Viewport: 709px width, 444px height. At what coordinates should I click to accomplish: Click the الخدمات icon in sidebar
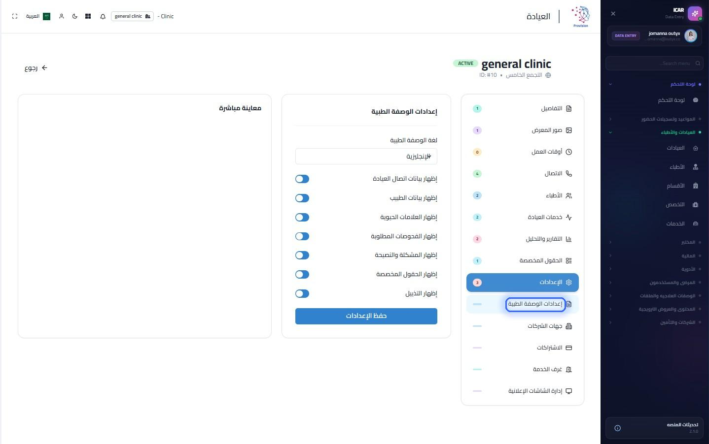point(696,224)
